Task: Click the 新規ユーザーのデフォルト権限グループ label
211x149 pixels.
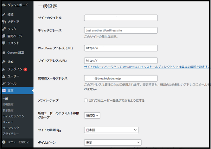Action: point(59,115)
